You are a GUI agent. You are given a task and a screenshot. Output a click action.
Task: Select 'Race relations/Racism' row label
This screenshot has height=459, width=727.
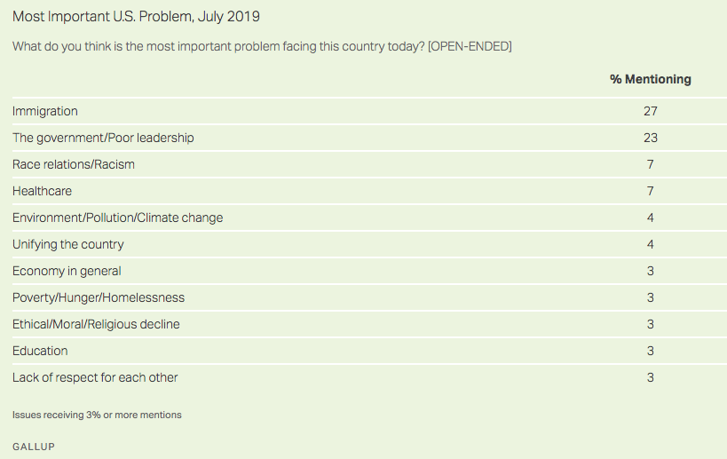coord(74,164)
